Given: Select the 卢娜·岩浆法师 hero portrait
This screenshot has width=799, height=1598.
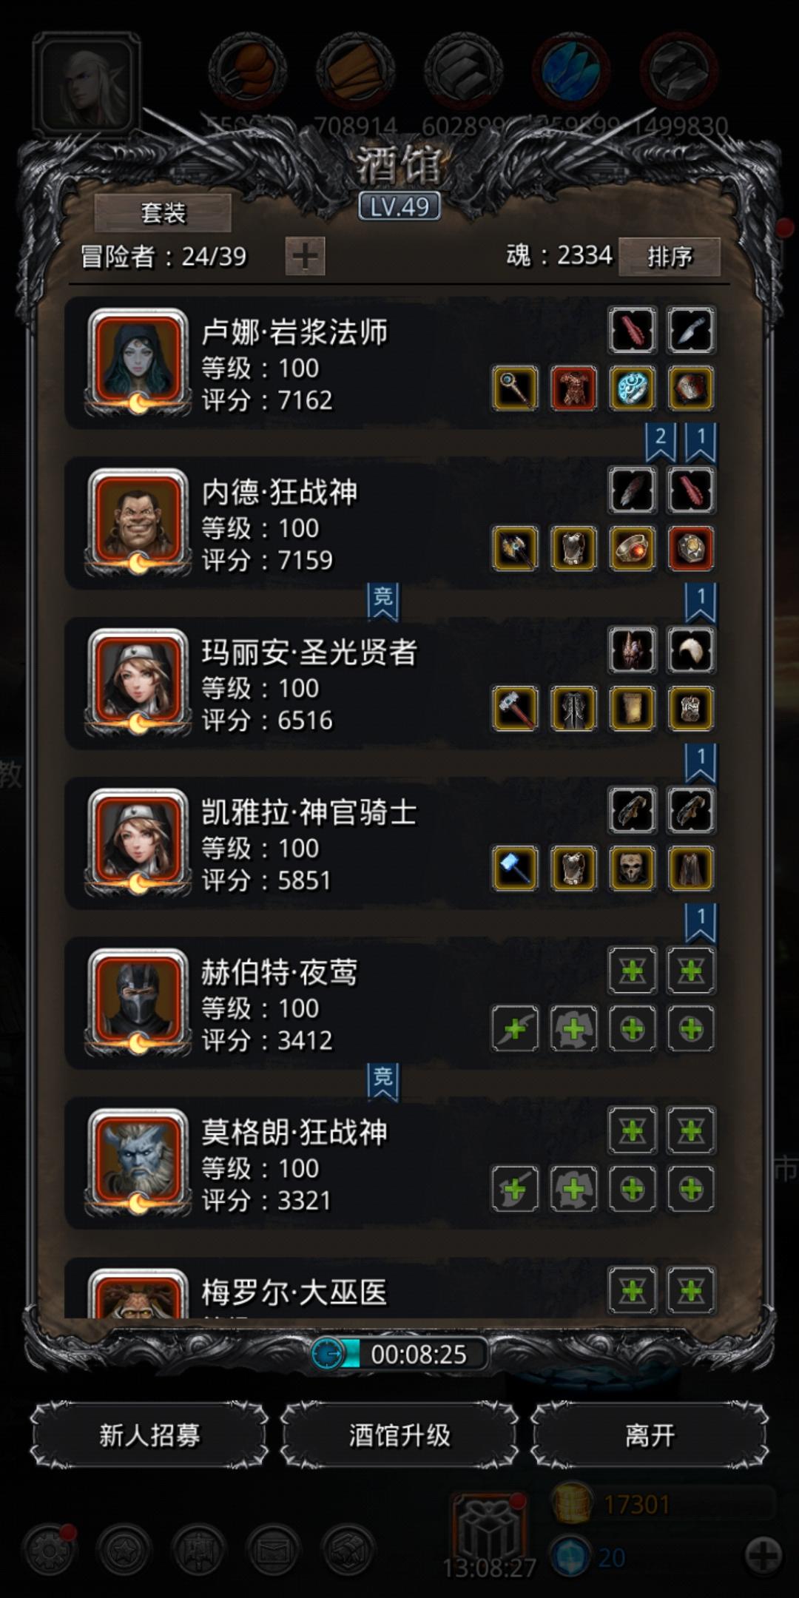Looking at the screenshot, I should coord(138,362).
